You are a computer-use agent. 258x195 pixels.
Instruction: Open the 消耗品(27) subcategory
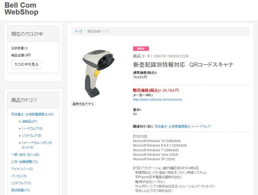pos(29,121)
